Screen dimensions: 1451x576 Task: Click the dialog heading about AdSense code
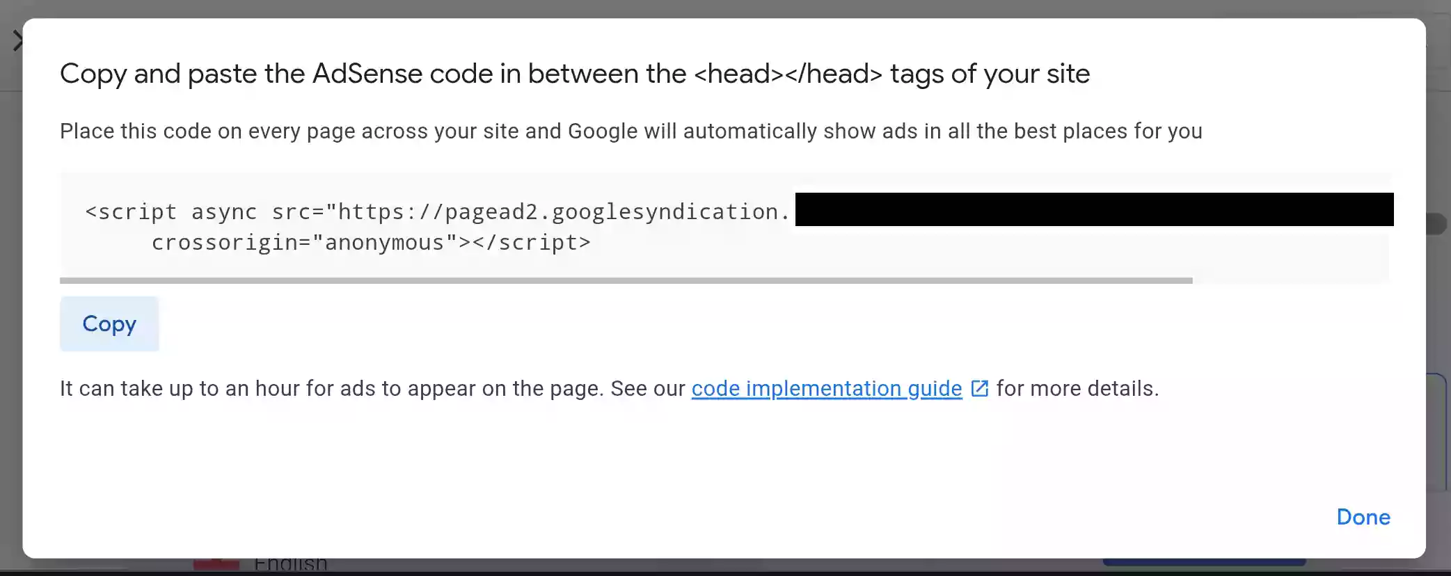pos(575,74)
